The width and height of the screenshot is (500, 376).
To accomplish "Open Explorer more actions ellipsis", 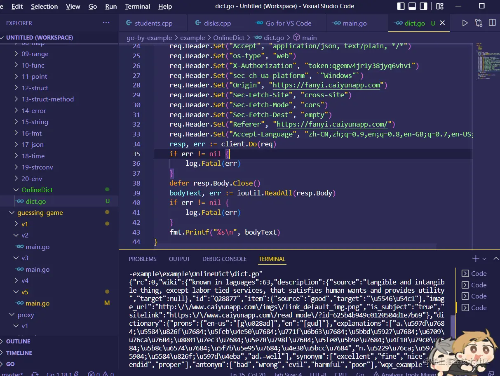I will (106, 23).
